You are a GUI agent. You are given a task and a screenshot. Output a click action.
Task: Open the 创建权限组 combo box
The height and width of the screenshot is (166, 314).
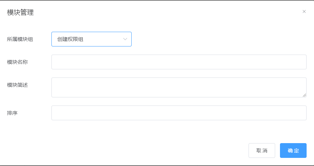91,39
